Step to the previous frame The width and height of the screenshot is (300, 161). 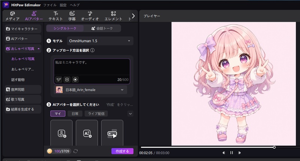223,153
